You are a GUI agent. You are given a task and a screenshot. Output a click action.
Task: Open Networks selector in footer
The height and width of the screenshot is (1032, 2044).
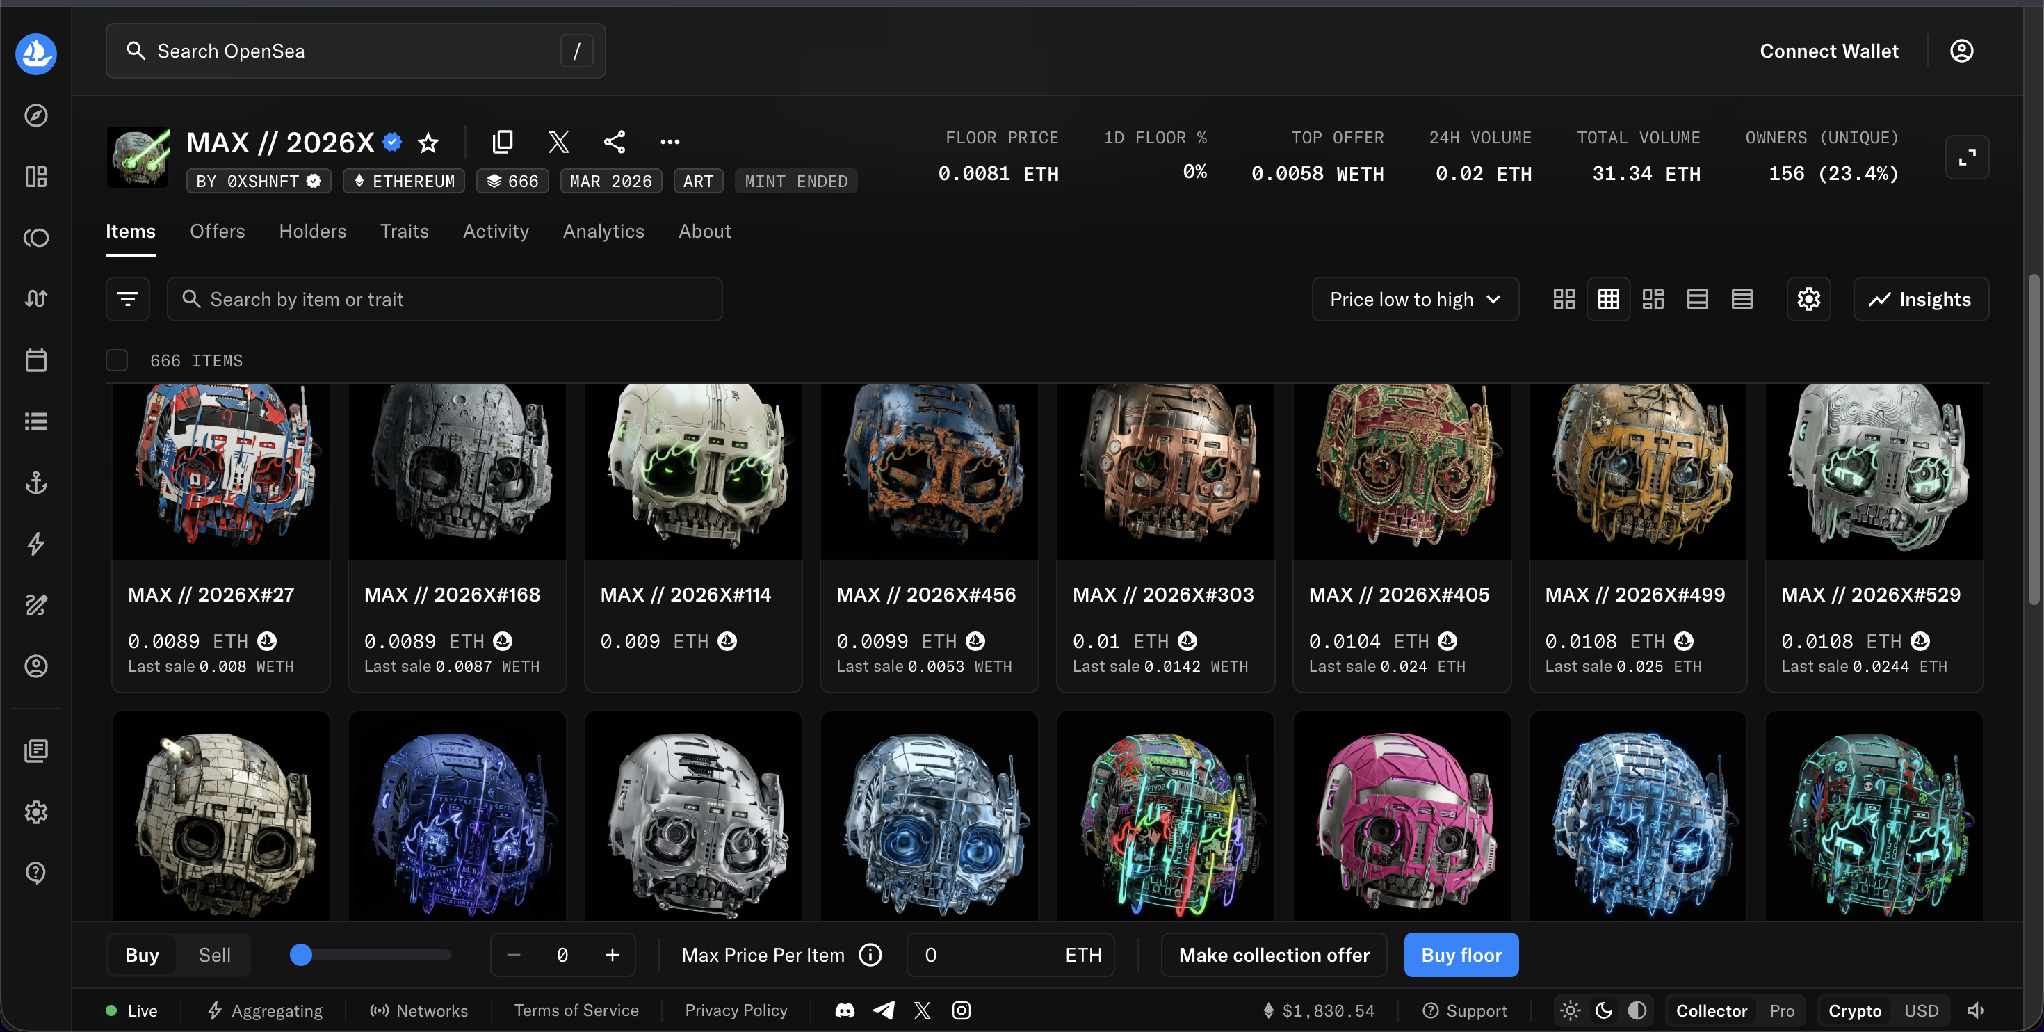click(419, 1010)
